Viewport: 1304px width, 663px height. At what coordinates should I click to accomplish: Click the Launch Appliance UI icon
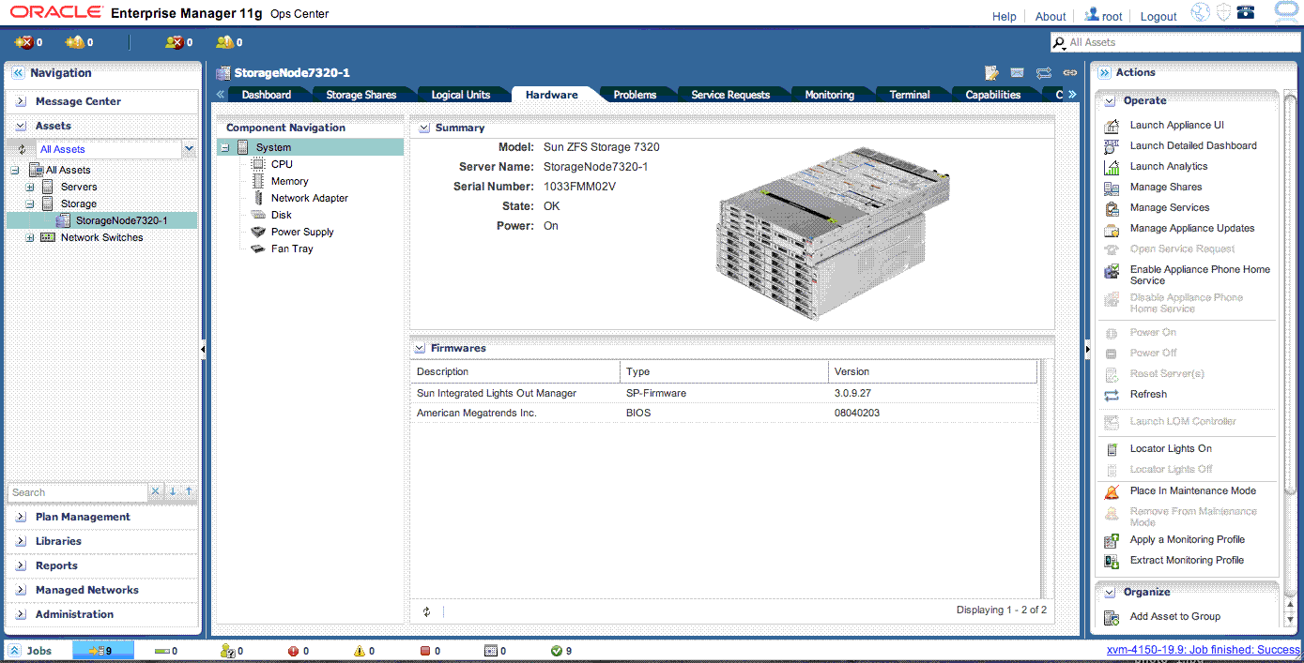(x=1112, y=126)
